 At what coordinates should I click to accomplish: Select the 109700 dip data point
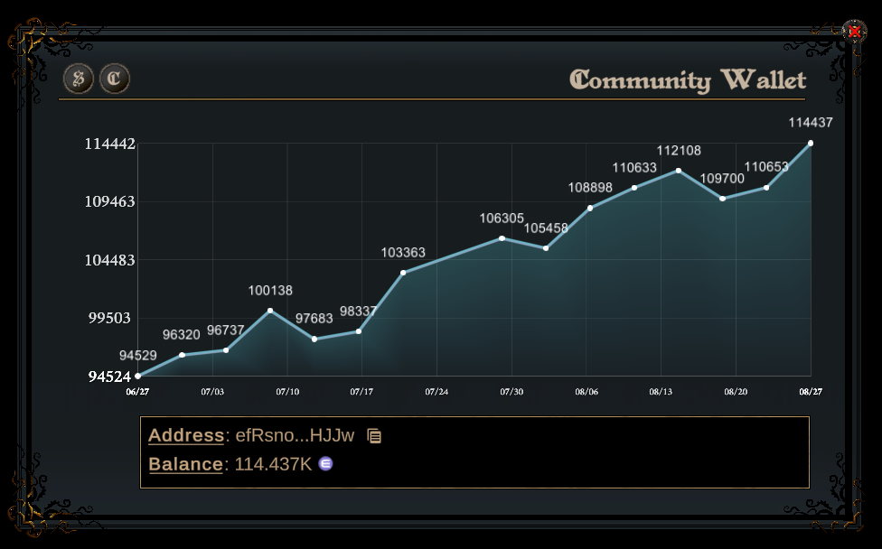pyautogui.click(x=722, y=199)
